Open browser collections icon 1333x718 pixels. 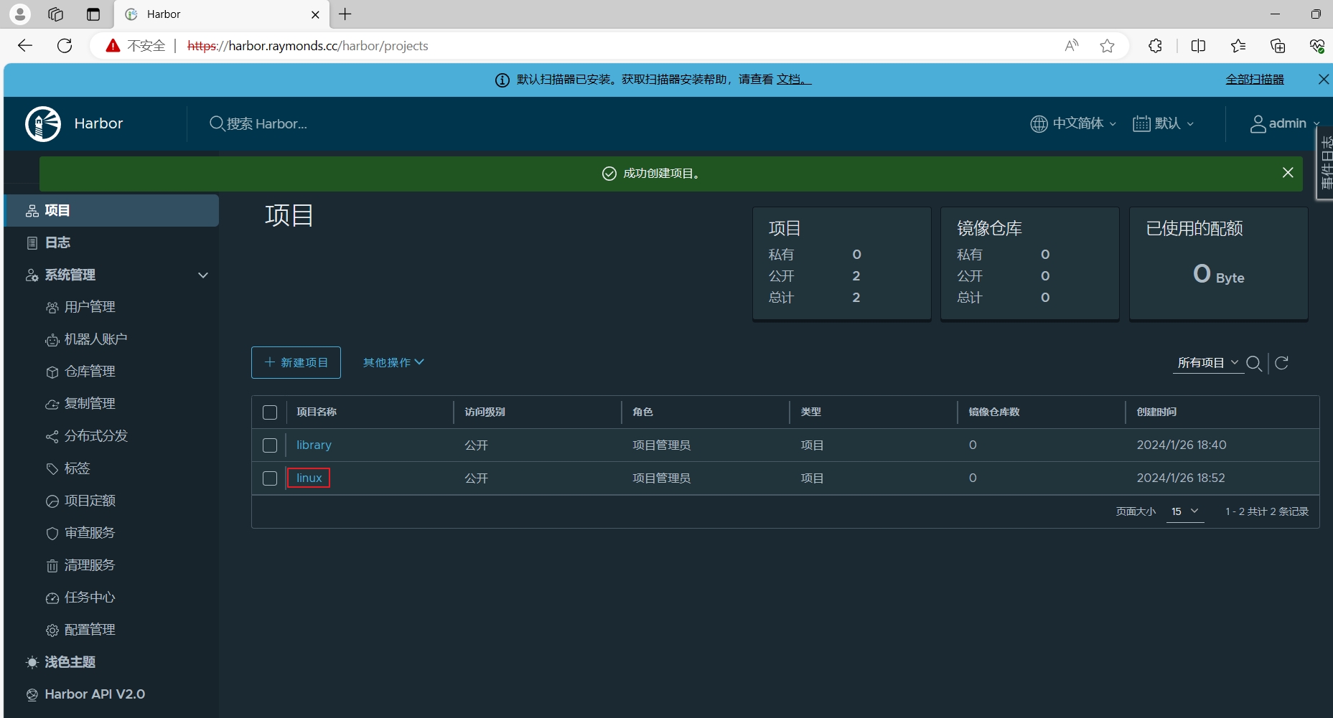point(1278,46)
